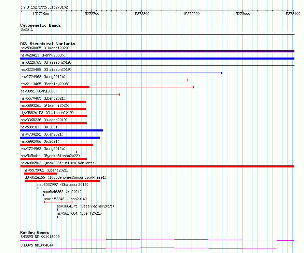Select esv2724962 (Wong2012b) label
Image resolution: width=304 pixels, height=253 pixels.
(43, 77)
